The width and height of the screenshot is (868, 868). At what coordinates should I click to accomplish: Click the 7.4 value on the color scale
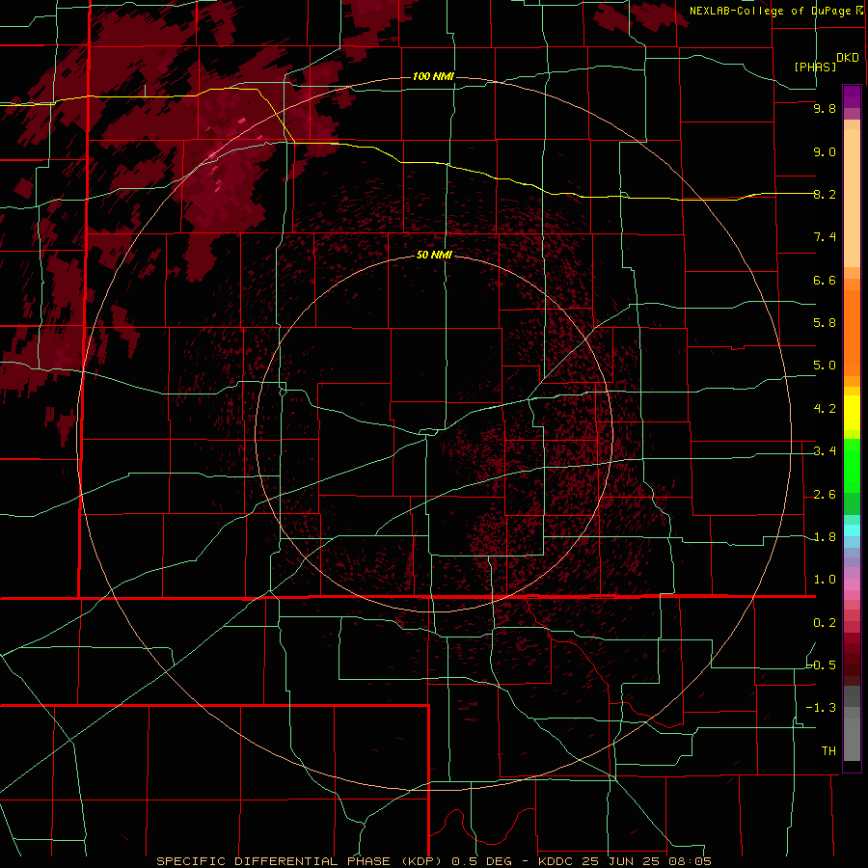(825, 237)
